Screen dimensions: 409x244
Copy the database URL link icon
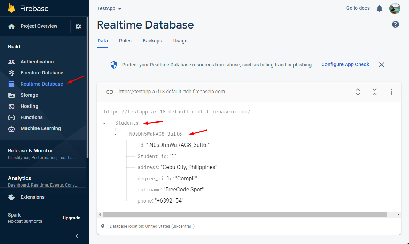coord(110,92)
